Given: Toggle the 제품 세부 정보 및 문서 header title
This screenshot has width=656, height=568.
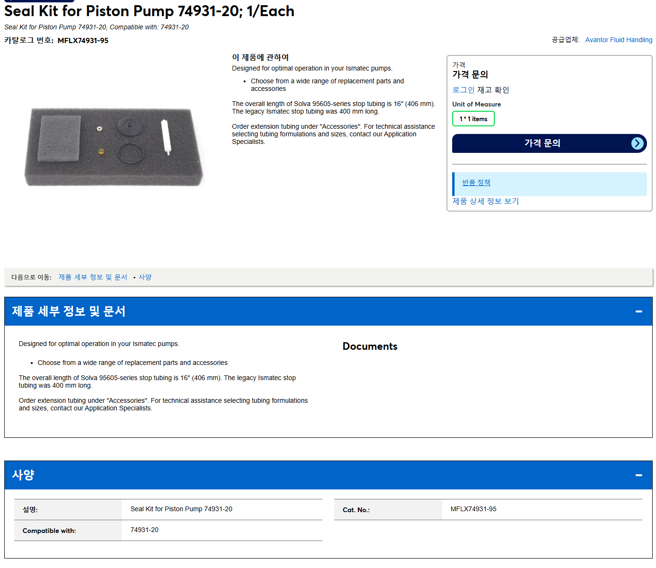Looking at the screenshot, I should 69,311.
